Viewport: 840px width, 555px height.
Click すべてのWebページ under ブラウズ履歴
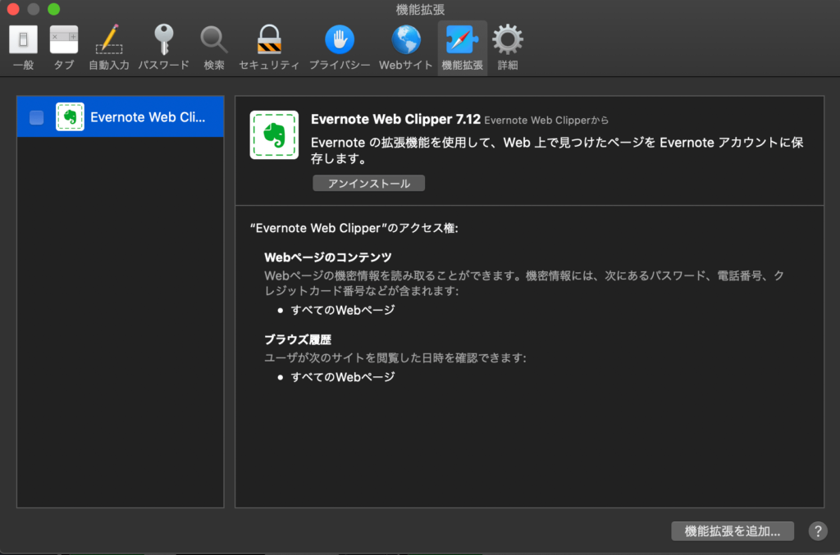coord(343,377)
